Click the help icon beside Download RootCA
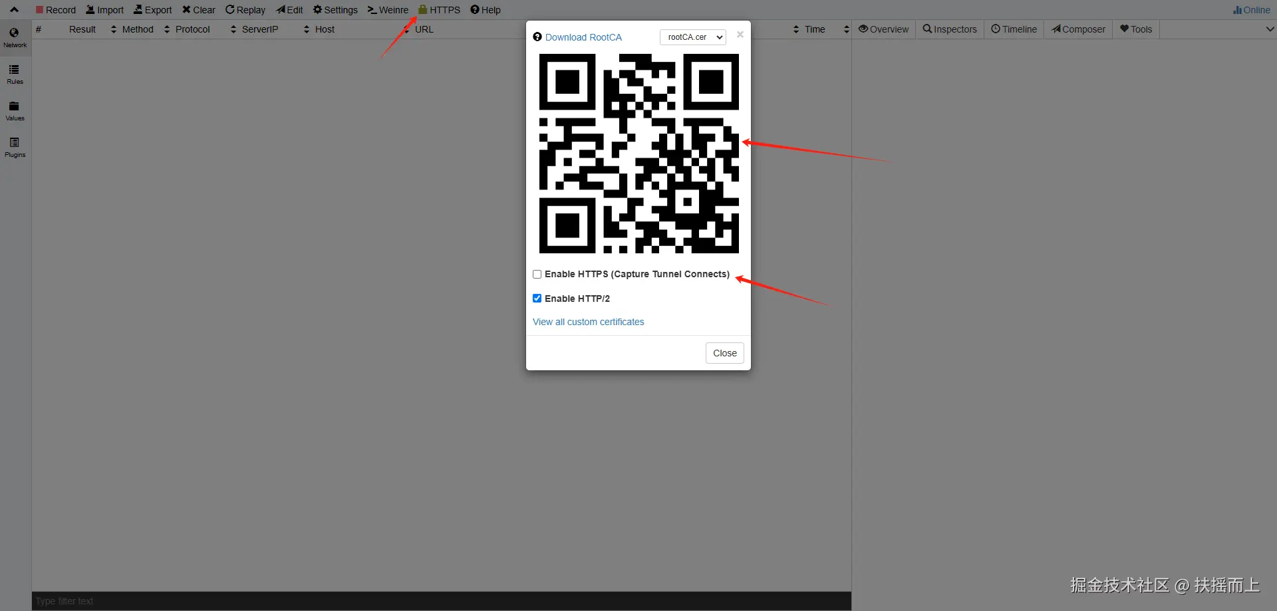This screenshot has width=1277, height=611. coord(537,37)
